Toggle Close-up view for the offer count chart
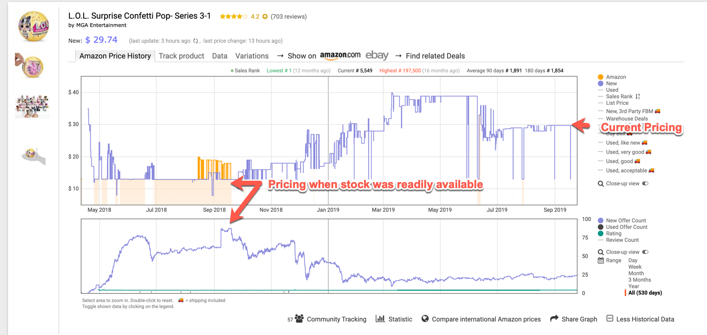 click(x=645, y=252)
